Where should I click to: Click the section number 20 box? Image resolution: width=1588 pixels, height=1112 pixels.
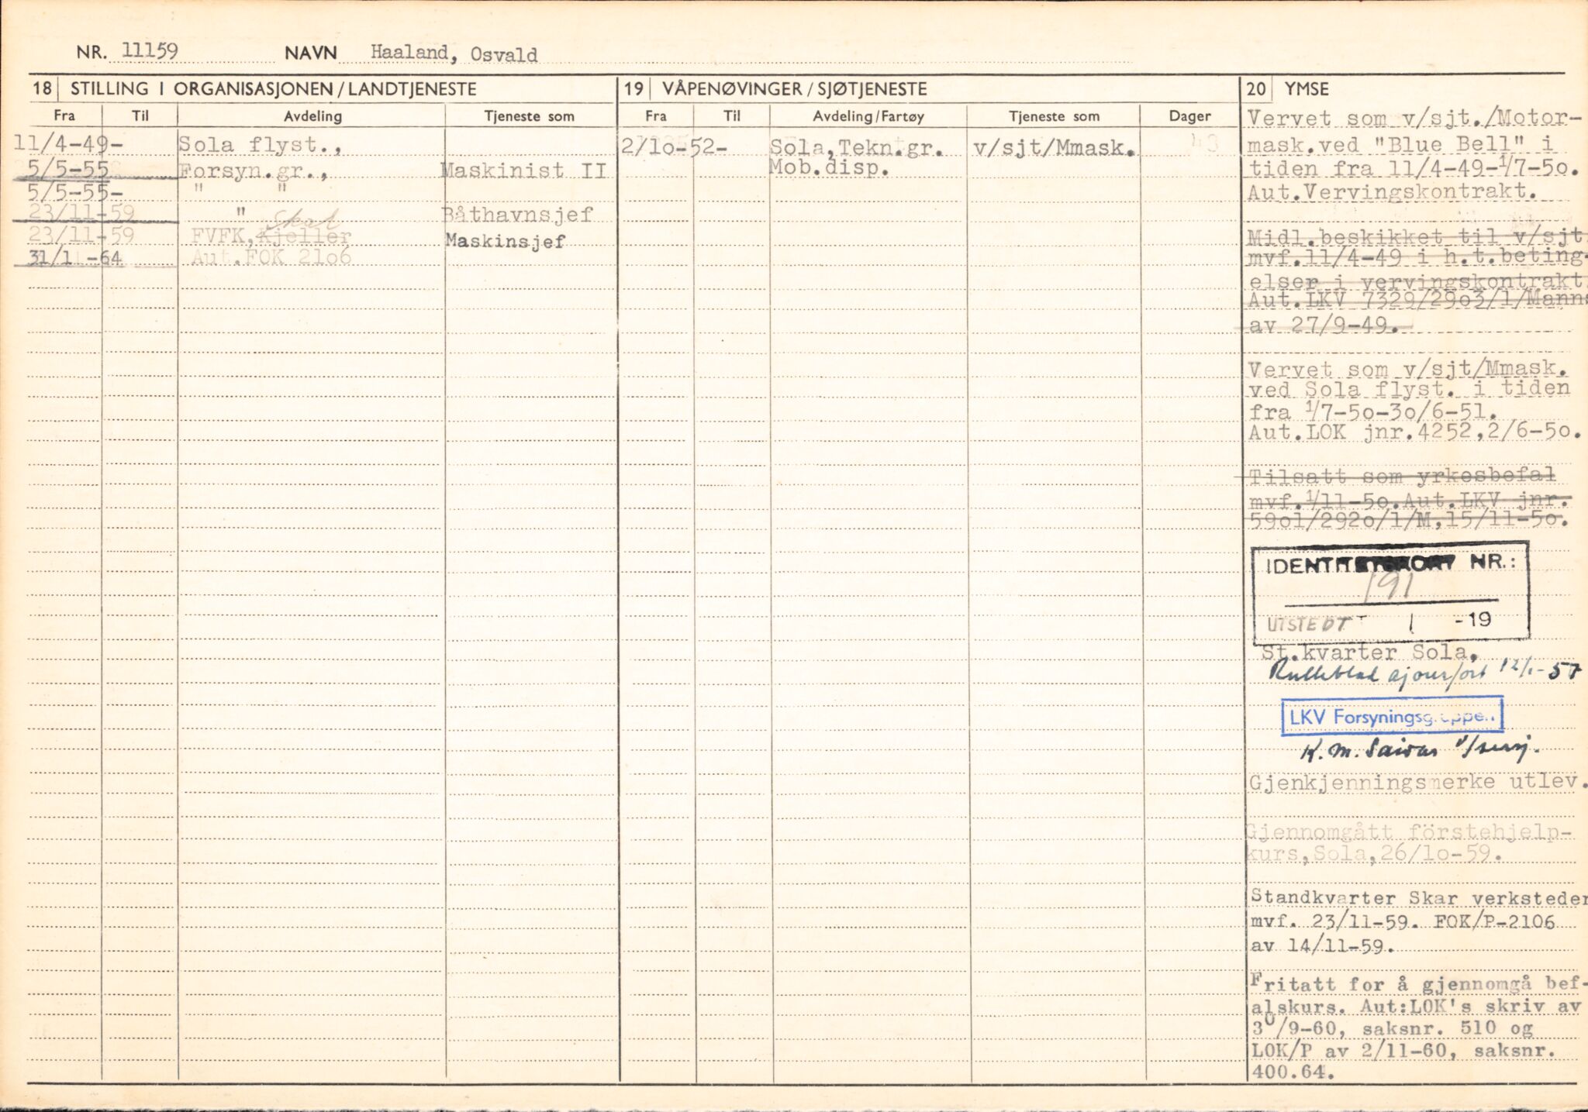[1256, 89]
